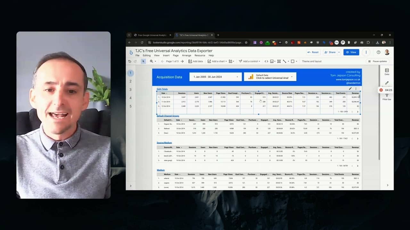Open the Data panel on the right
This screenshot has height=230, width=410.
pyautogui.click(x=387, y=71)
